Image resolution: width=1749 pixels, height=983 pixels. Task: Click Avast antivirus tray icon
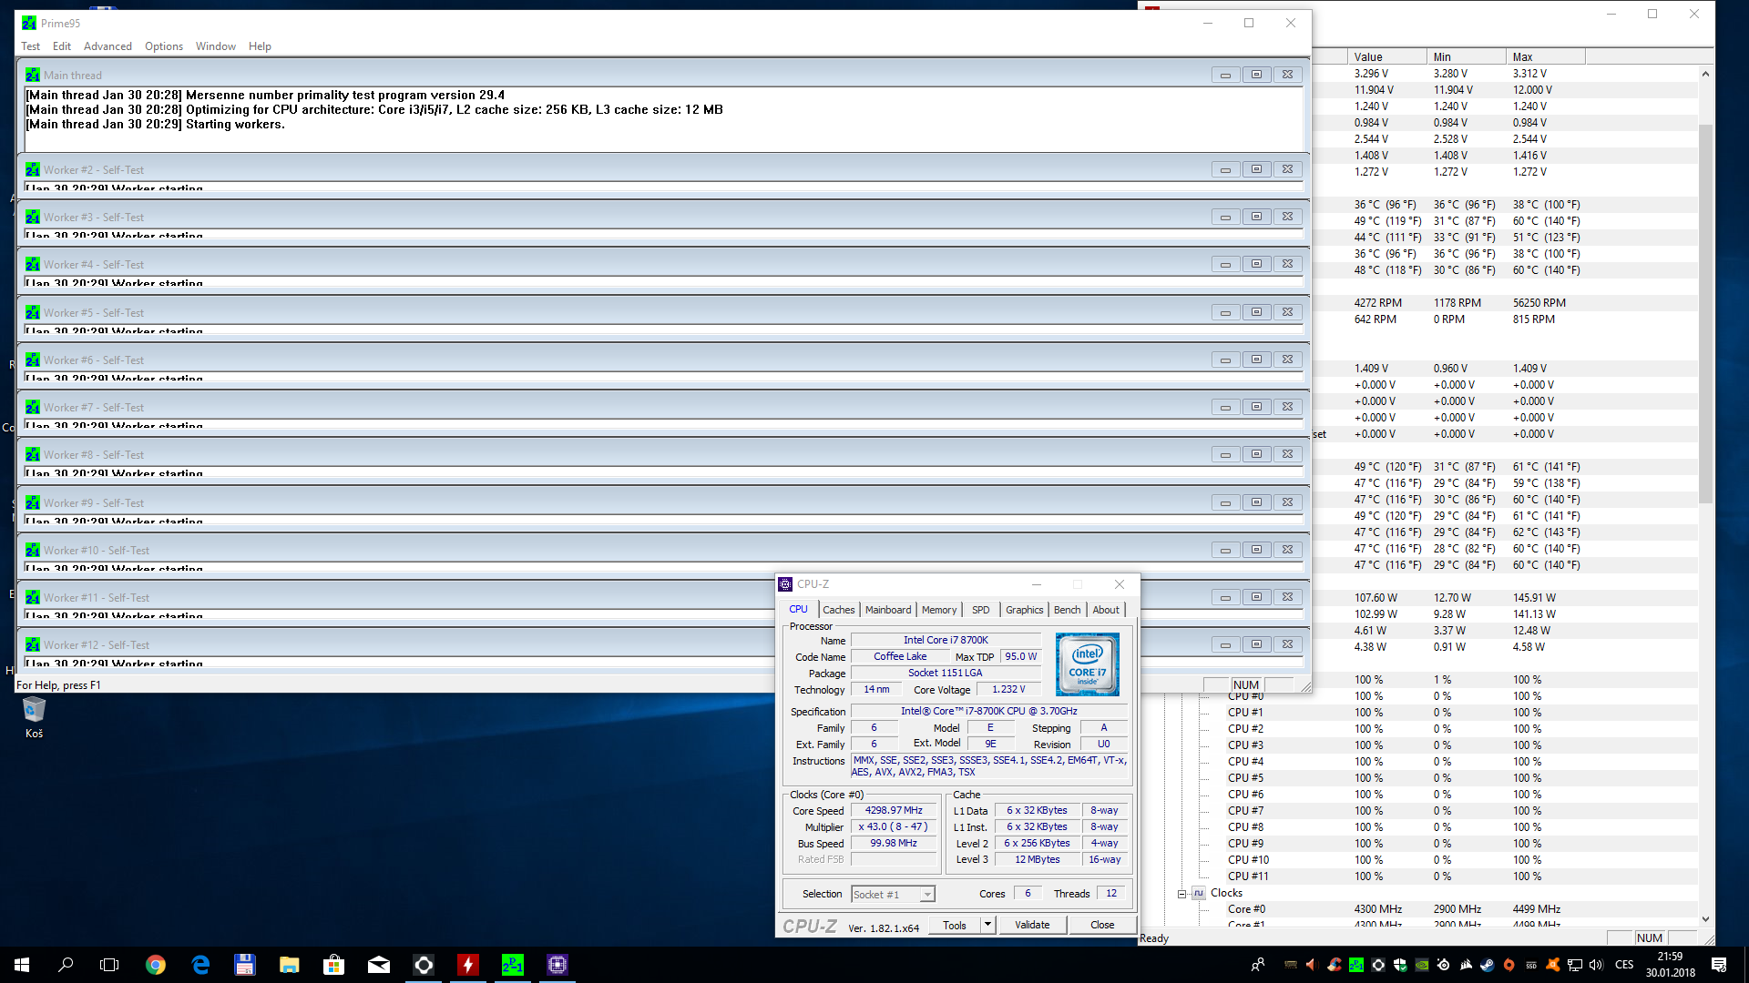point(1552,965)
